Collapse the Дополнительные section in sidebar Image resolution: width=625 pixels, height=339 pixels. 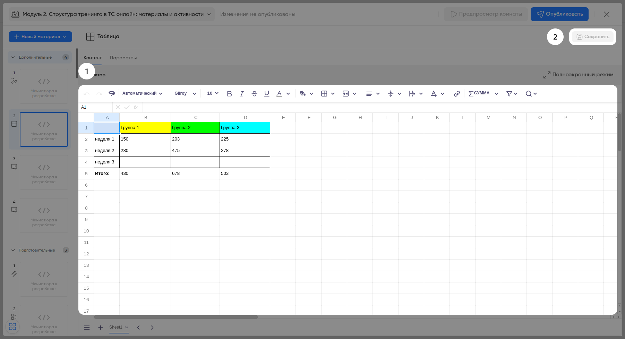[x=14, y=57]
